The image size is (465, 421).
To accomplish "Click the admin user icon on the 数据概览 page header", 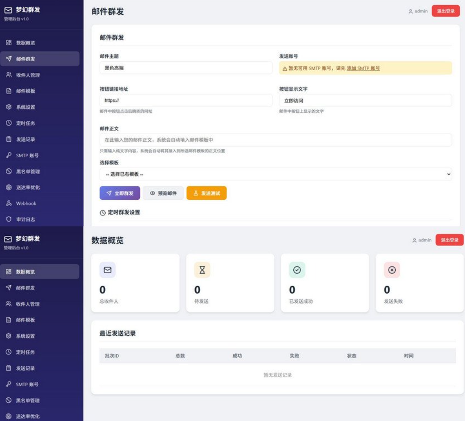I will (414, 240).
